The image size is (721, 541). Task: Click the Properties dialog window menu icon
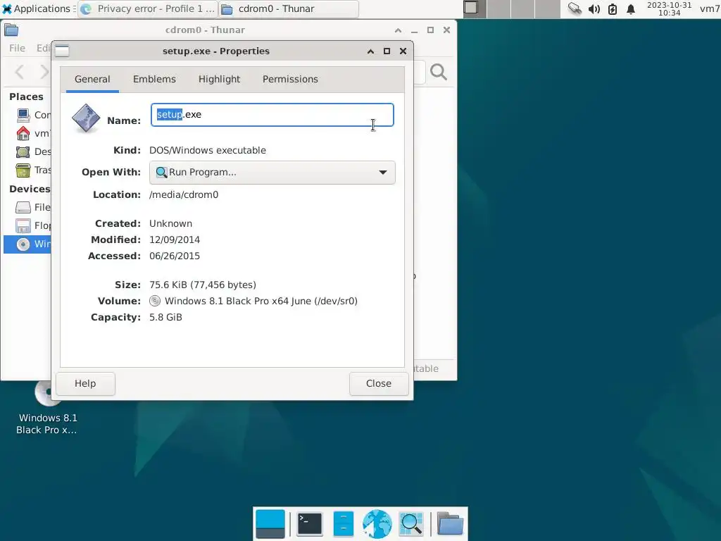tap(62, 51)
